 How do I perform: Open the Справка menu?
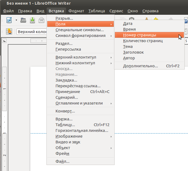[x=150, y=11]
